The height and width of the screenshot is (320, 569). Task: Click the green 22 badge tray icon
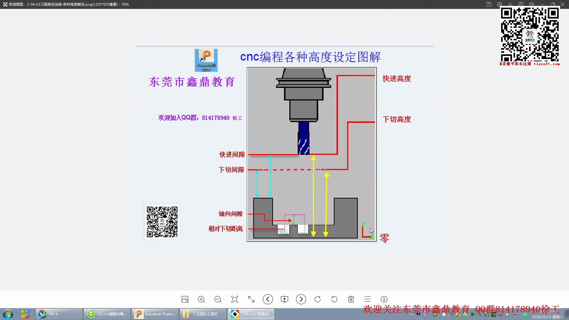pos(525,314)
